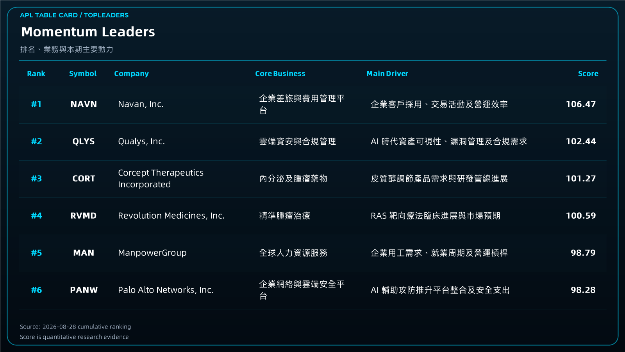Click driver 皮質醇調節產品需求與研發管線進展
625x352 pixels.
click(439, 179)
